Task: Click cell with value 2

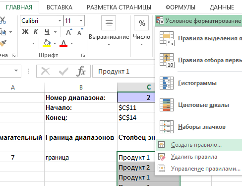Action: 136,97
